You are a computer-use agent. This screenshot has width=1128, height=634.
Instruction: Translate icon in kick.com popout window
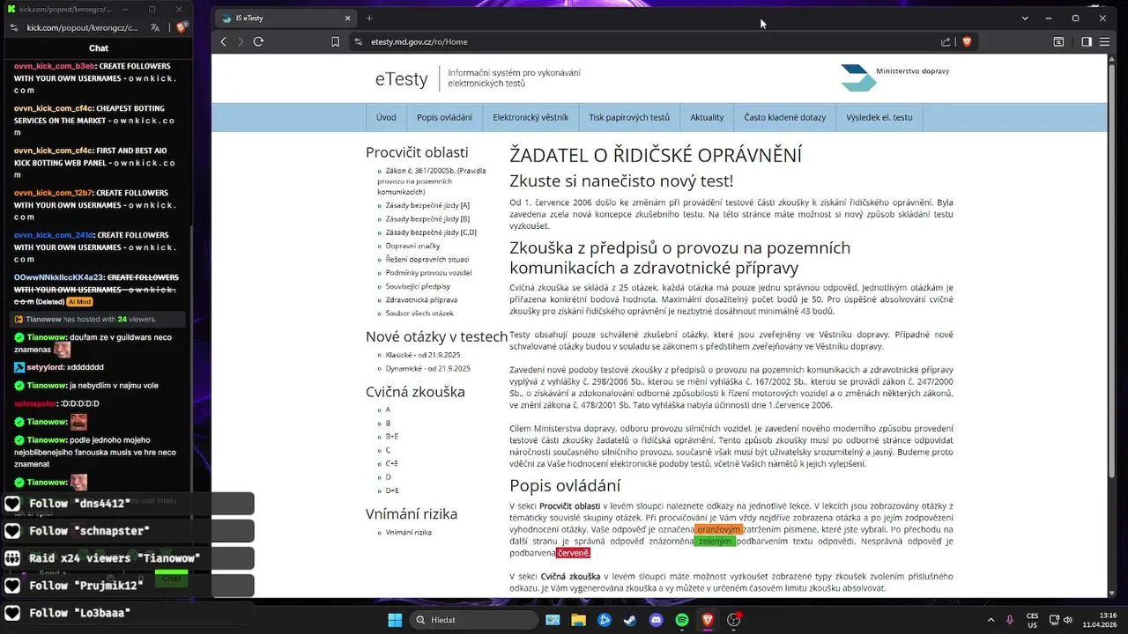click(x=155, y=27)
